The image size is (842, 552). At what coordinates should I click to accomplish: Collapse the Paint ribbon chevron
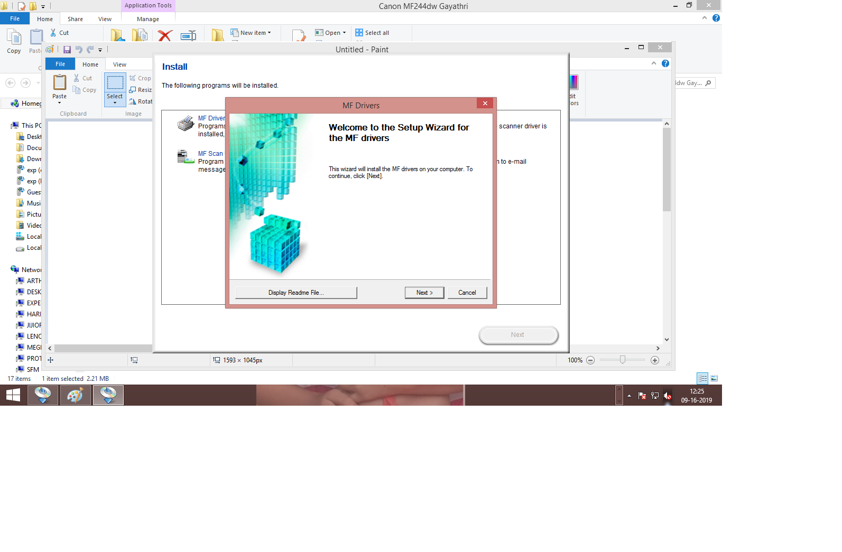coord(654,63)
